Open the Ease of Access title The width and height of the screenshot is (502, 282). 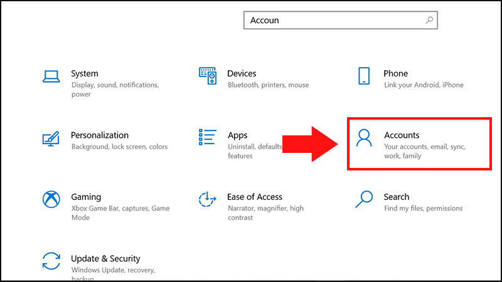point(255,197)
